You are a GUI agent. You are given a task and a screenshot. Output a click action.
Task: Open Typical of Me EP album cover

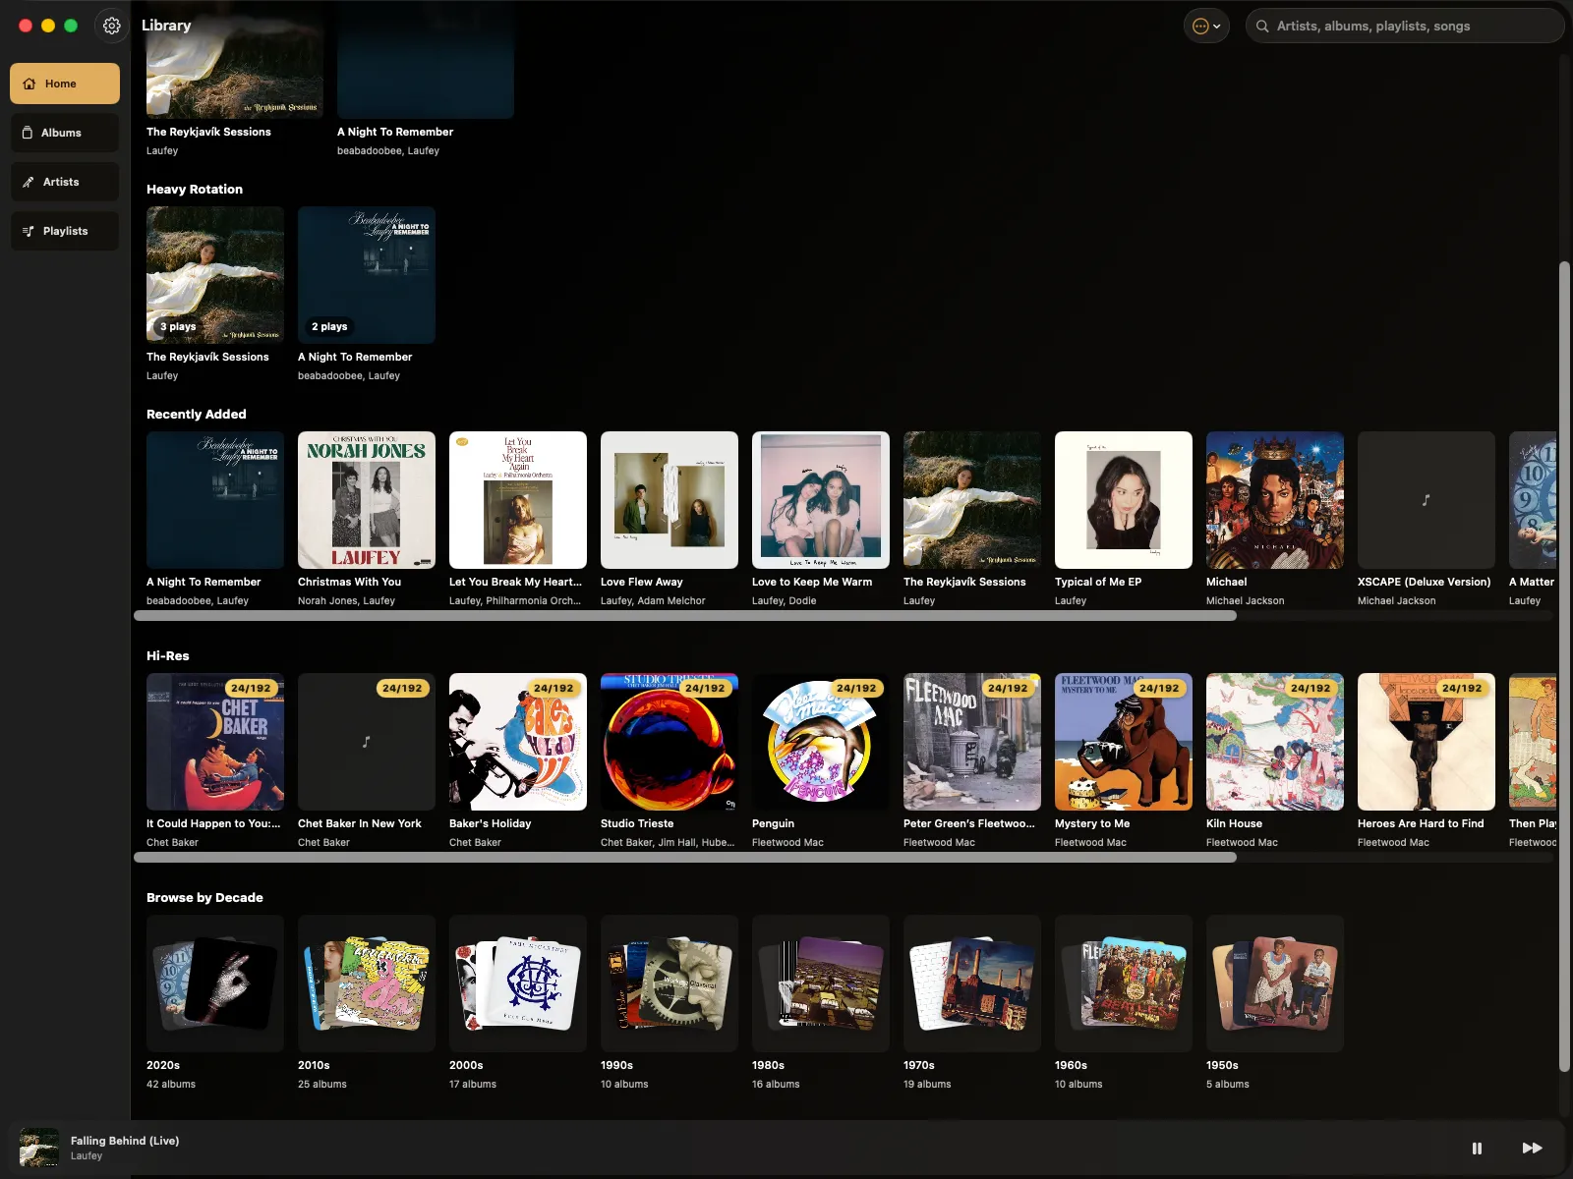(x=1124, y=500)
